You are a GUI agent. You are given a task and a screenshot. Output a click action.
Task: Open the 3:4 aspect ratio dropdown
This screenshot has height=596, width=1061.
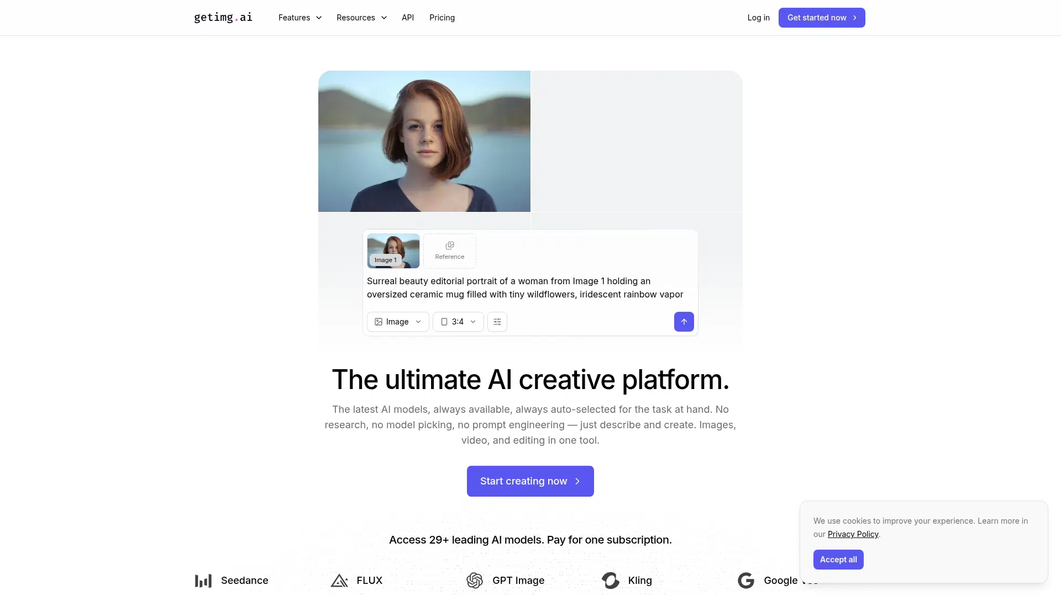click(x=458, y=322)
